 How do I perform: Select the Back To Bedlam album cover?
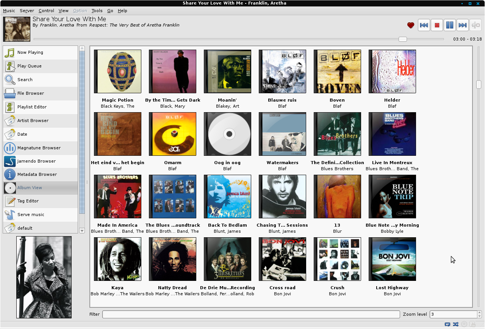tap(227, 196)
